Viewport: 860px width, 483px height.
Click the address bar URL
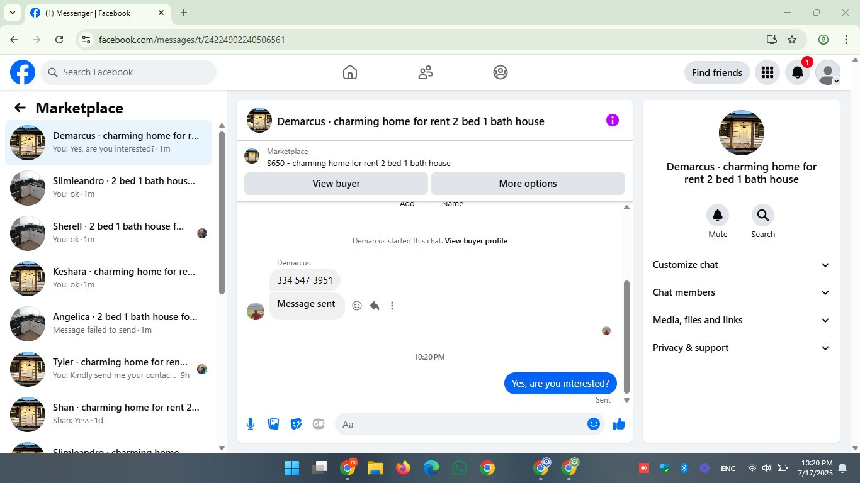pos(192,40)
